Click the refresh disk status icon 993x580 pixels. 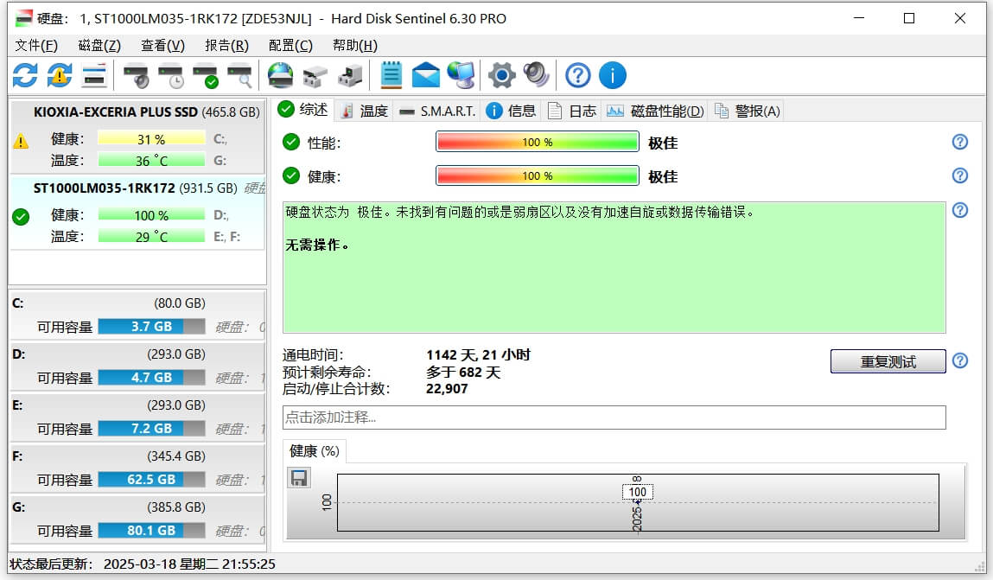25,75
